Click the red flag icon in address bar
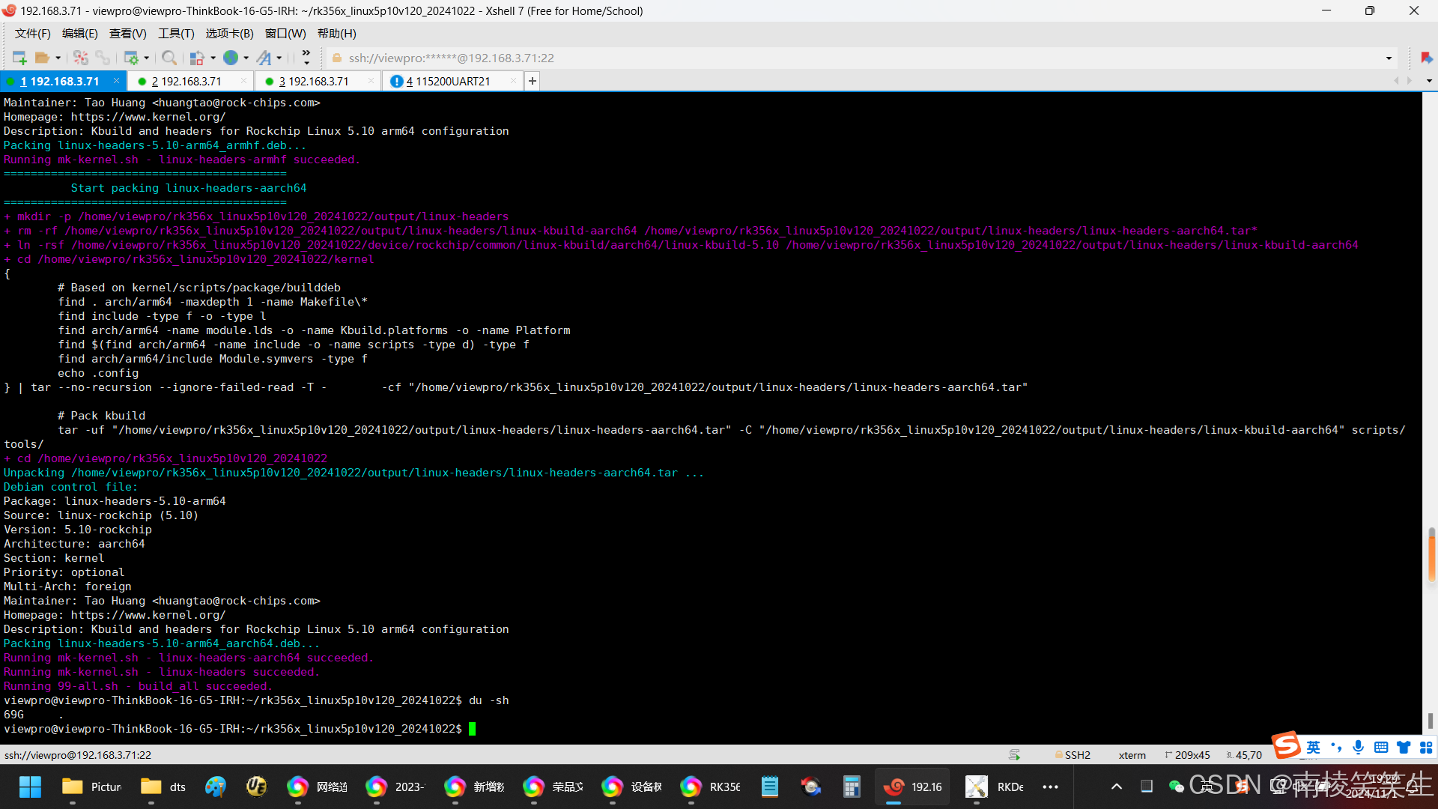Screen dimensions: 1438x809 click(1426, 58)
